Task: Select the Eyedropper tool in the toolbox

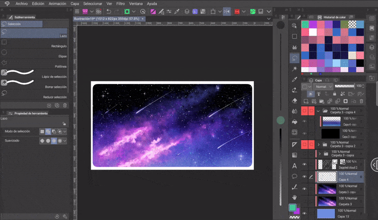Action: tap(294, 79)
